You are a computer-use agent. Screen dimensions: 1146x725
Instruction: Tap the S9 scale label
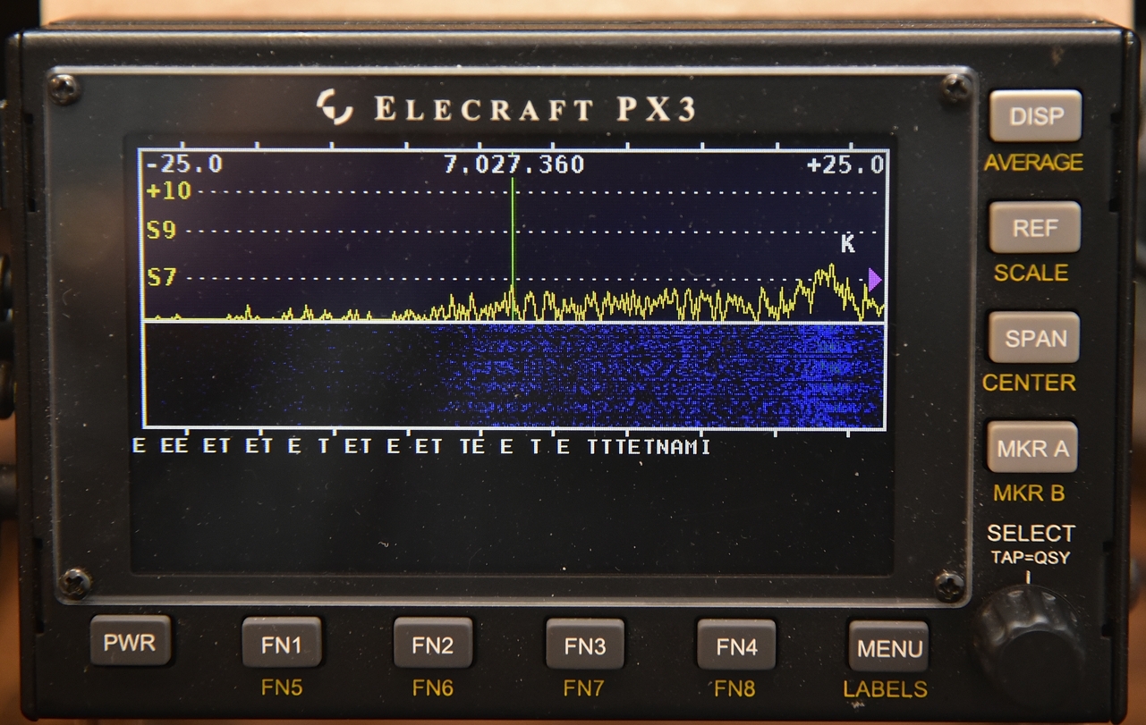click(161, 231)
